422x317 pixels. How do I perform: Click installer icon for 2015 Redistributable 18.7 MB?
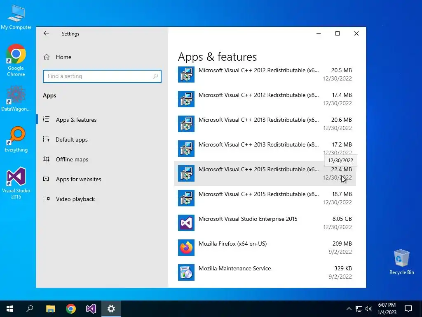pyautogui.click(x=186, y=198)
